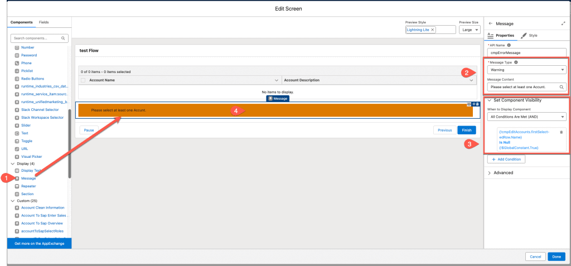Click the search icon in Message Content field
The width and height of the screenshot is (571, 266).
tap(560, 88)
